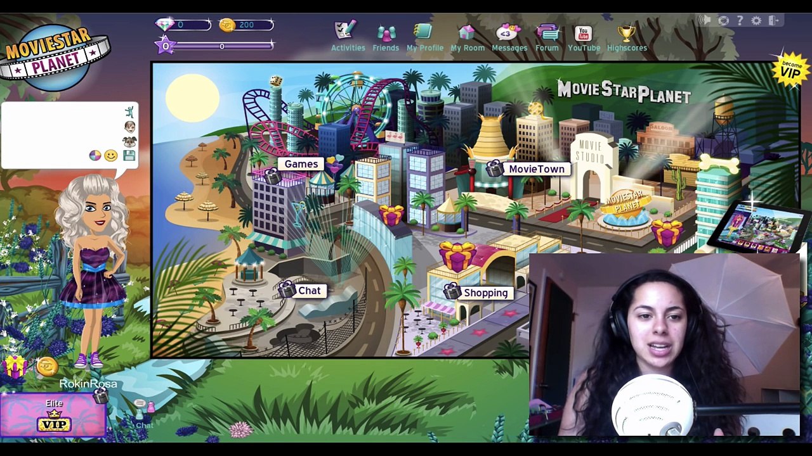Click the diamond counter icon
Viewport: 812px width, 456px height.
[165, 25]
